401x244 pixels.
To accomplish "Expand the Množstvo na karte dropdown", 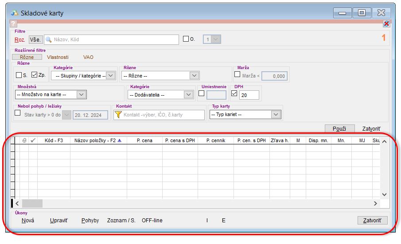I will pyautogui.click(x=81, y=94).
